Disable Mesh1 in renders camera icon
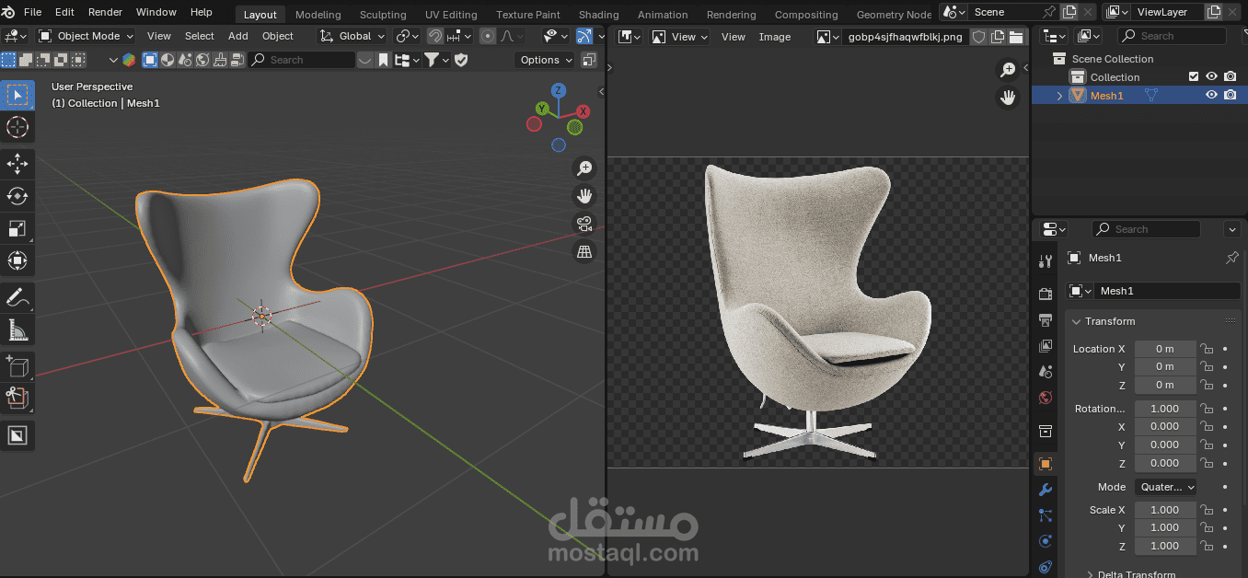Screen dimensions: 1248x578 pos(1231,95)
